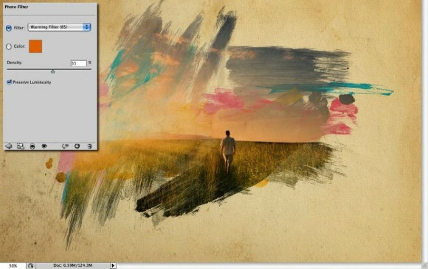
Task: Click the 50% zoom level field
Action: tap(13, 266)
